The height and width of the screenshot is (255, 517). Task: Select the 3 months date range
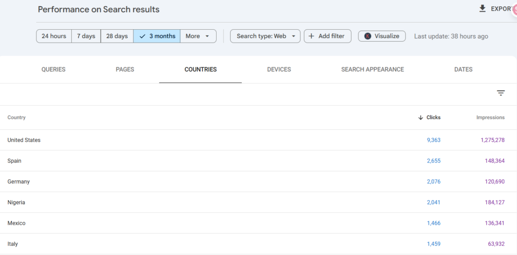coord(157,36)
